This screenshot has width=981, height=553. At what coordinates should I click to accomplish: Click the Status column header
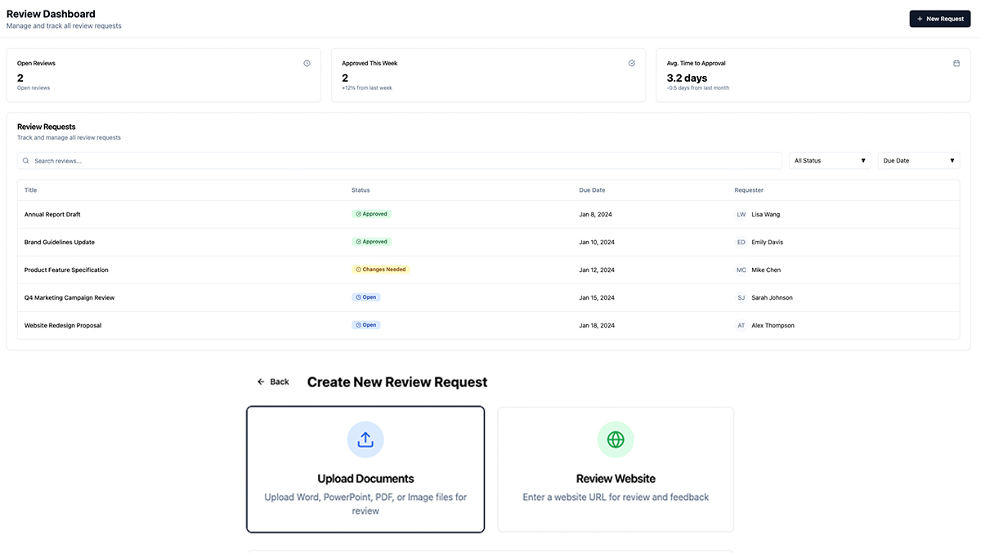(361, 190)
